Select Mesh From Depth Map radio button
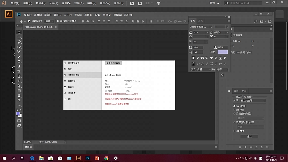 [234, 122]
